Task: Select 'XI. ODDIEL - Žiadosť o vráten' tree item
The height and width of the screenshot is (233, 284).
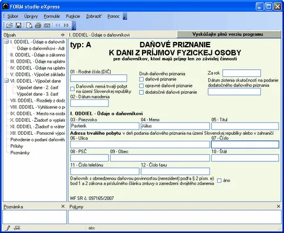Action: [38, 127]
